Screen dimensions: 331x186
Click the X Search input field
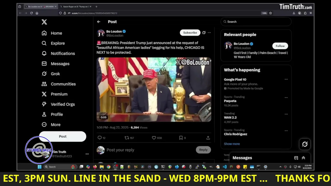point(256,22)
